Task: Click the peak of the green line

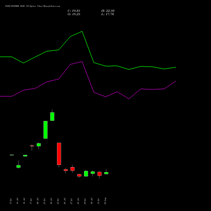Action: click(82, 31)
